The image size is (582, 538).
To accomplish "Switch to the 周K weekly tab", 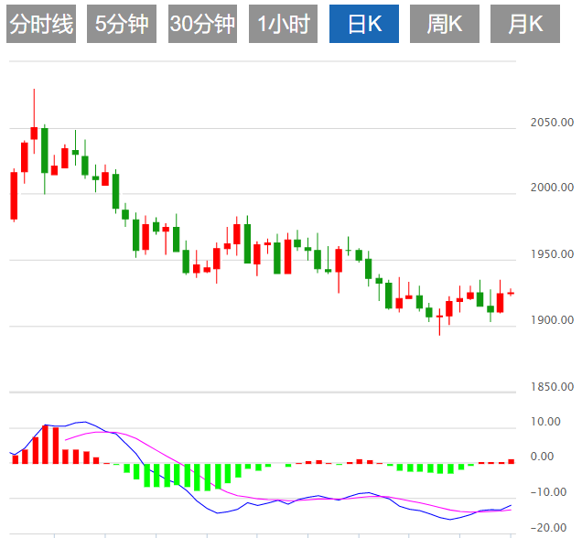I will point(445,24).
